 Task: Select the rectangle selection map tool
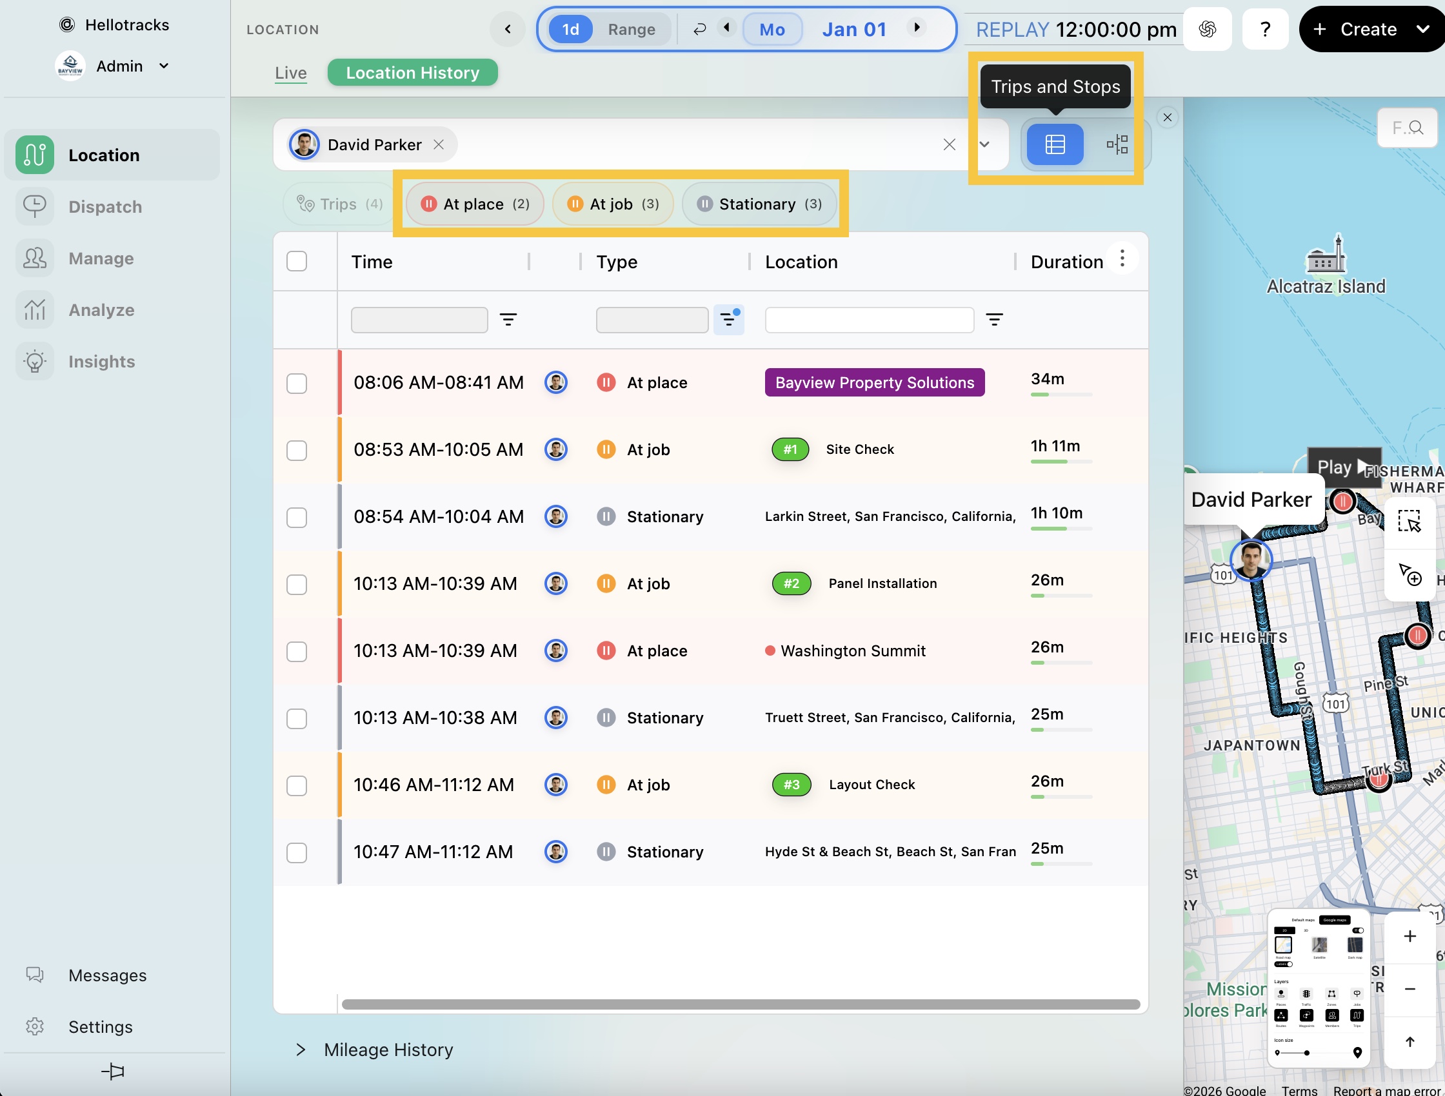click(x=1409, y=522)
